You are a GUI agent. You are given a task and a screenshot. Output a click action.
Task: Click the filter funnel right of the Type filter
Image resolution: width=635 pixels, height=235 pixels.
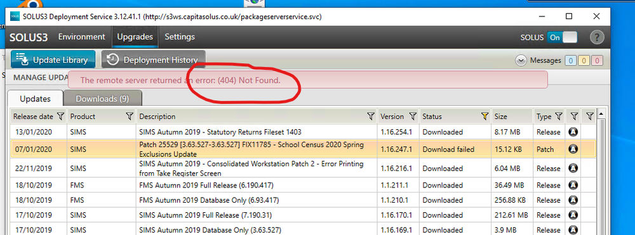(574, 117)
